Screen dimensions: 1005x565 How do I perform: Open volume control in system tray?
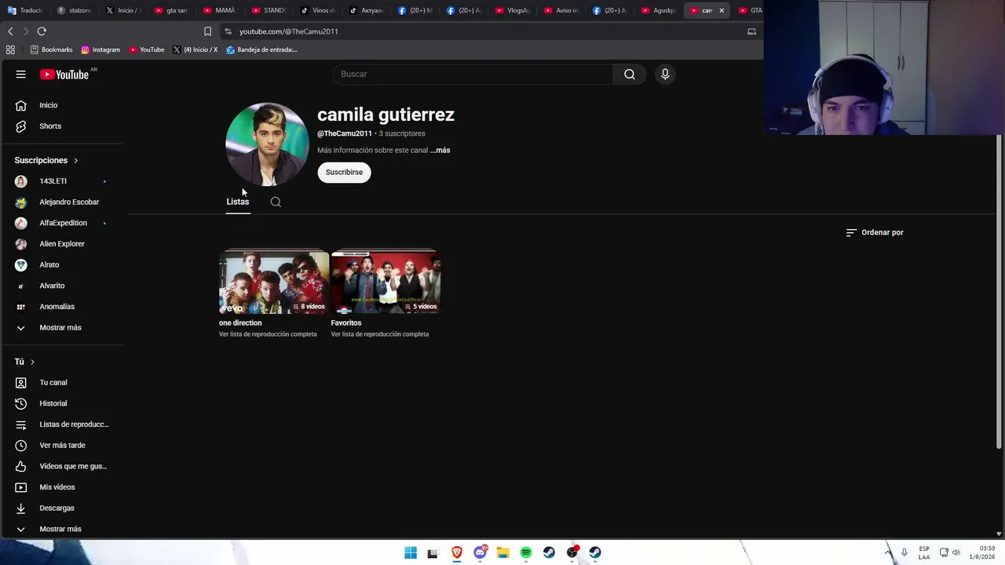(x=956, y=552)
